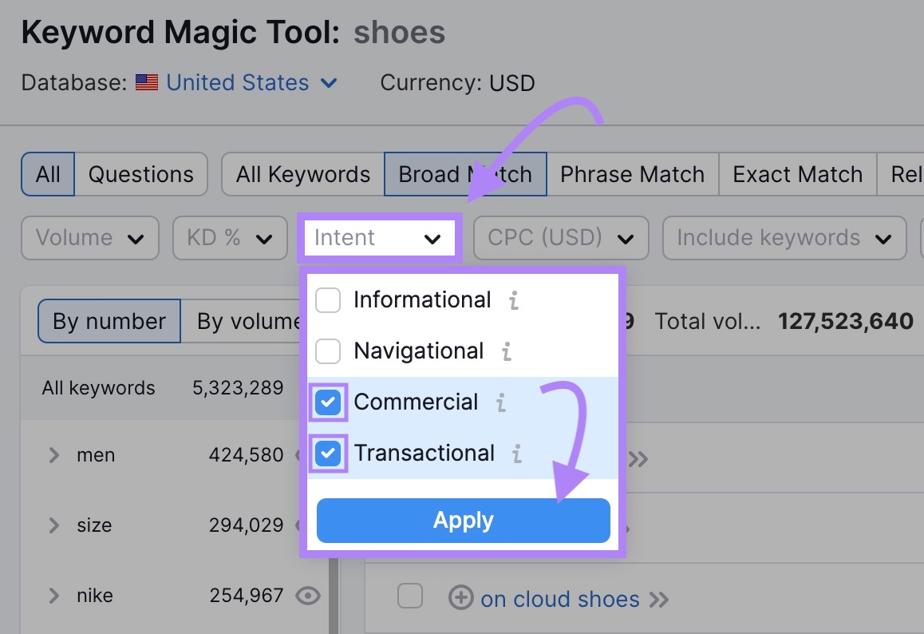The height and width of the screenshot is (634, 924).
Task: Check the checkbox beside on cloud shoes
Action: tap(409, 596)
